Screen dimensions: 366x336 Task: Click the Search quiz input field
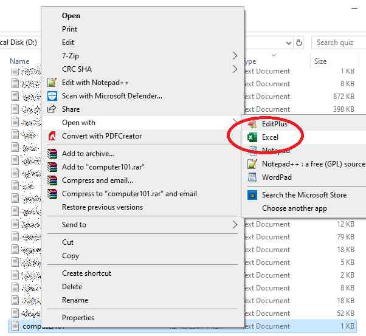[339, 43]
